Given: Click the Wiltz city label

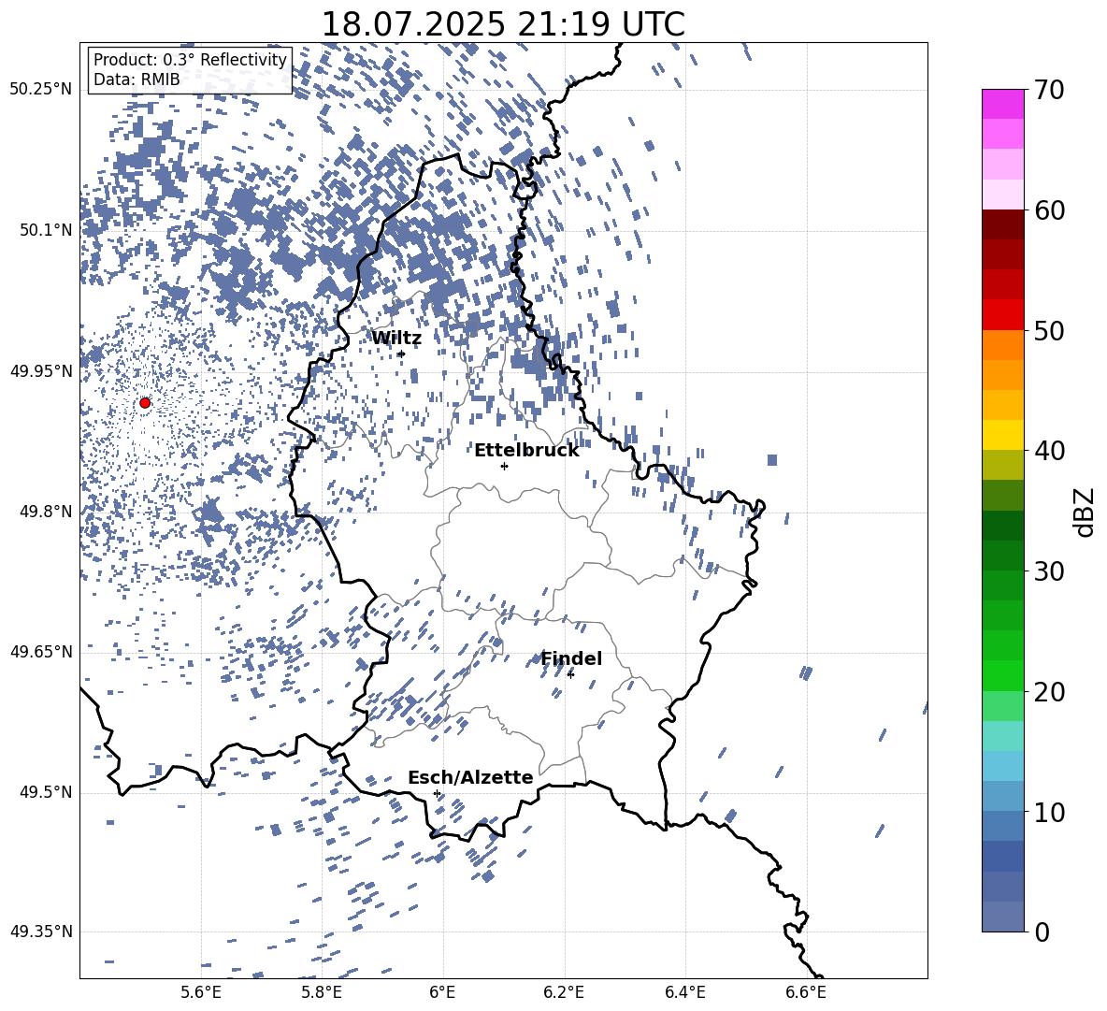Looking at the screenshot, I should (x=396, y=339).
